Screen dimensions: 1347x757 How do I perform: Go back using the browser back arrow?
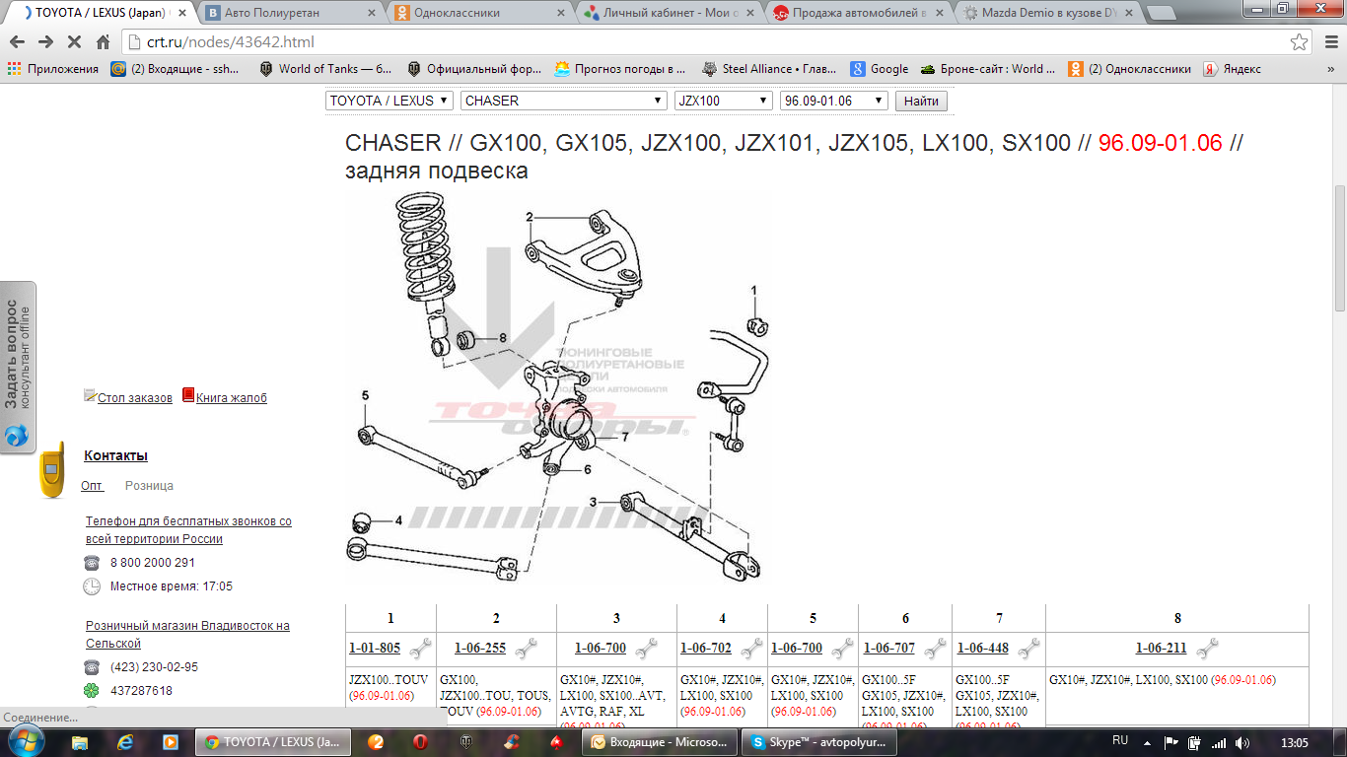tap(17, 42)
